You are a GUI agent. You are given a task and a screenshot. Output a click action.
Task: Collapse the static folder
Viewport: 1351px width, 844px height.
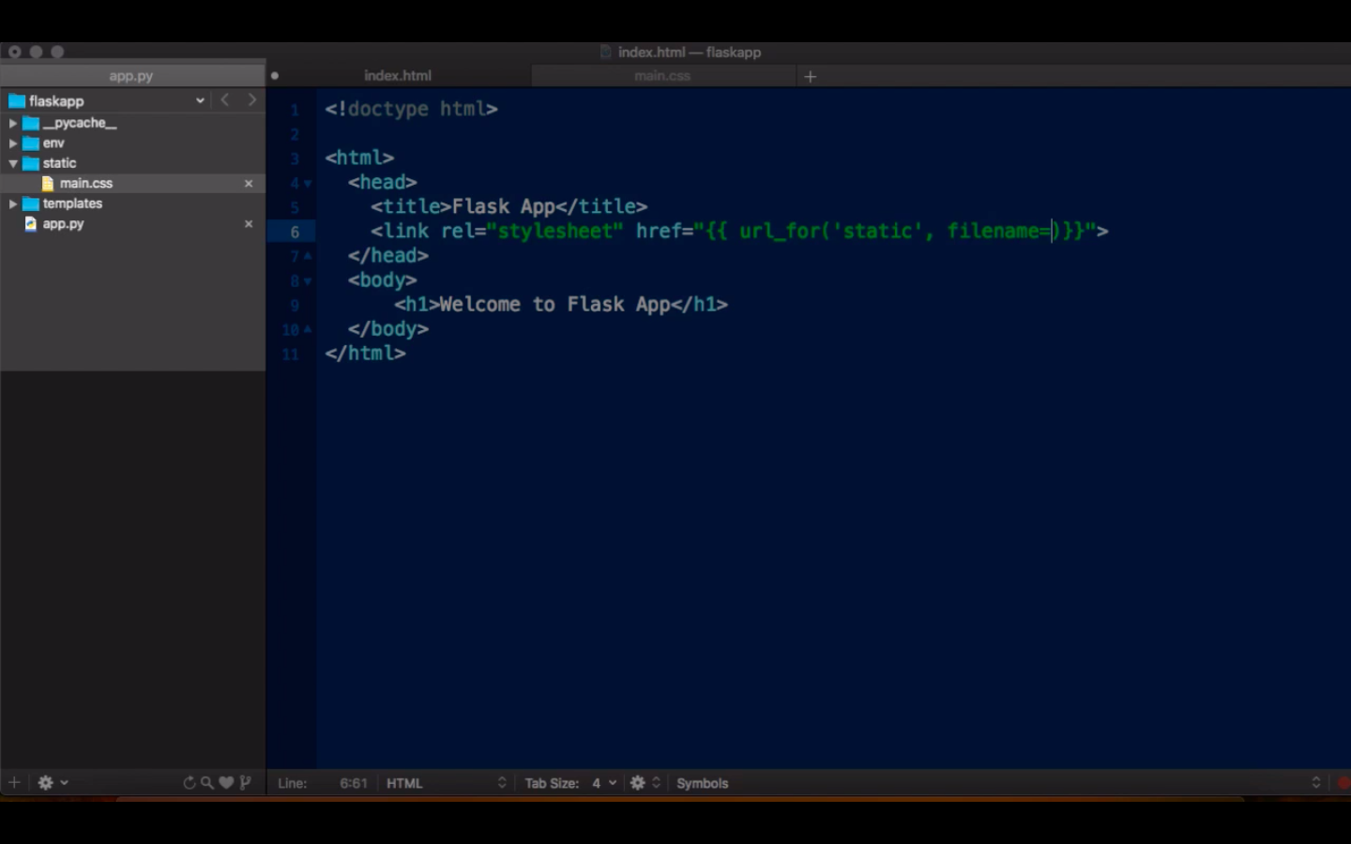13,163
